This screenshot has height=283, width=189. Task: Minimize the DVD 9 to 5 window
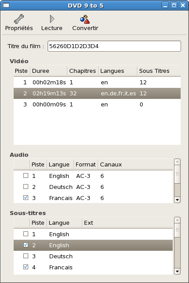[165, 5]
